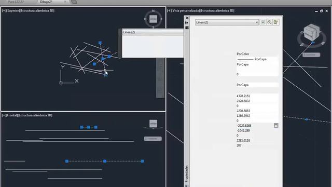The height and width of the screenshot is (187, 332).
Task: Select the PorCapa value directly above 4328.2151
Action: [x=242, y=85]
